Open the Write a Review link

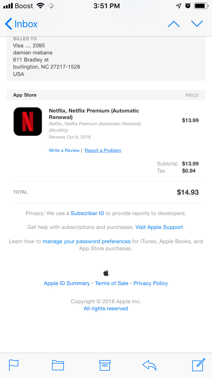pyautogui.click(x=64, y=150)
